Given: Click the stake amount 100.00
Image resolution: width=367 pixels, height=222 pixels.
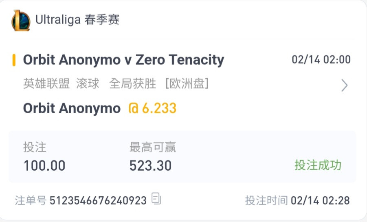Looking at the screenshot, I should [x=44, y=165].
